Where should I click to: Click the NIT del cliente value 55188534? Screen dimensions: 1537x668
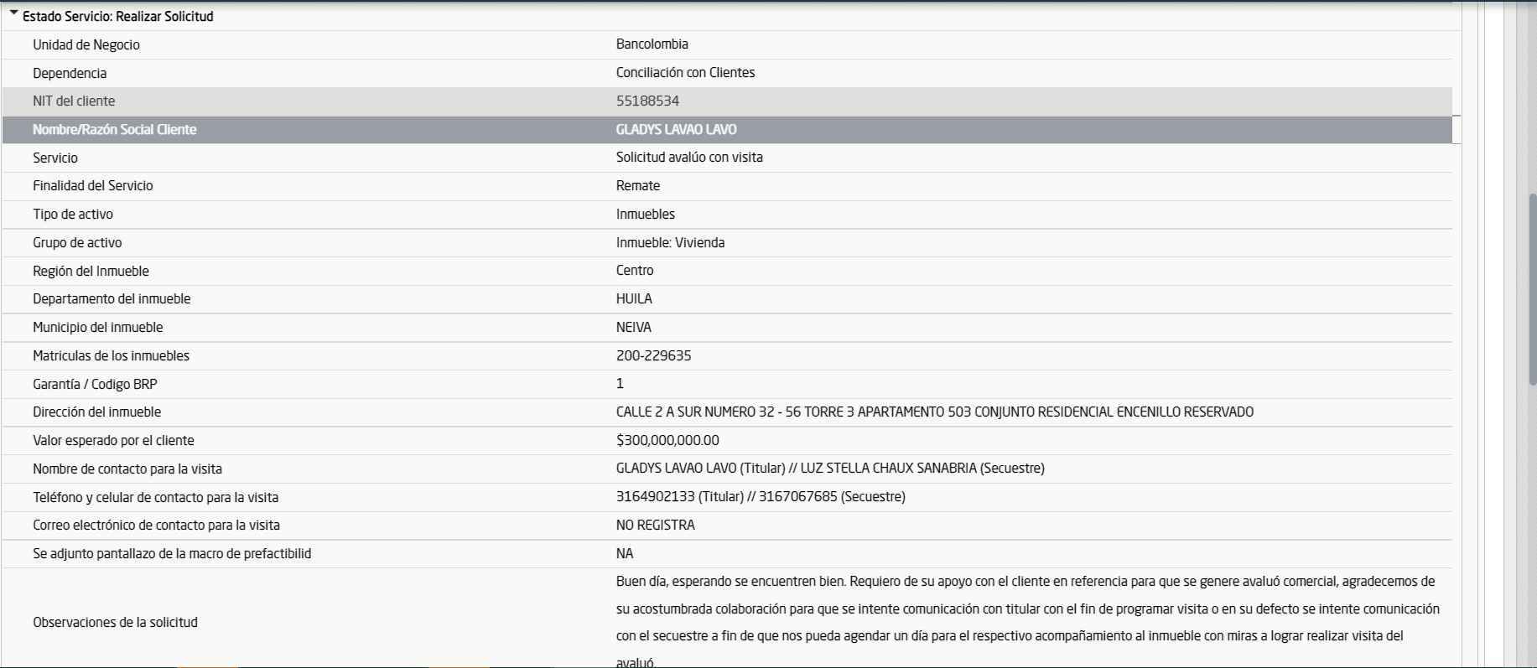pyautogui.click(x=647, y=101)
